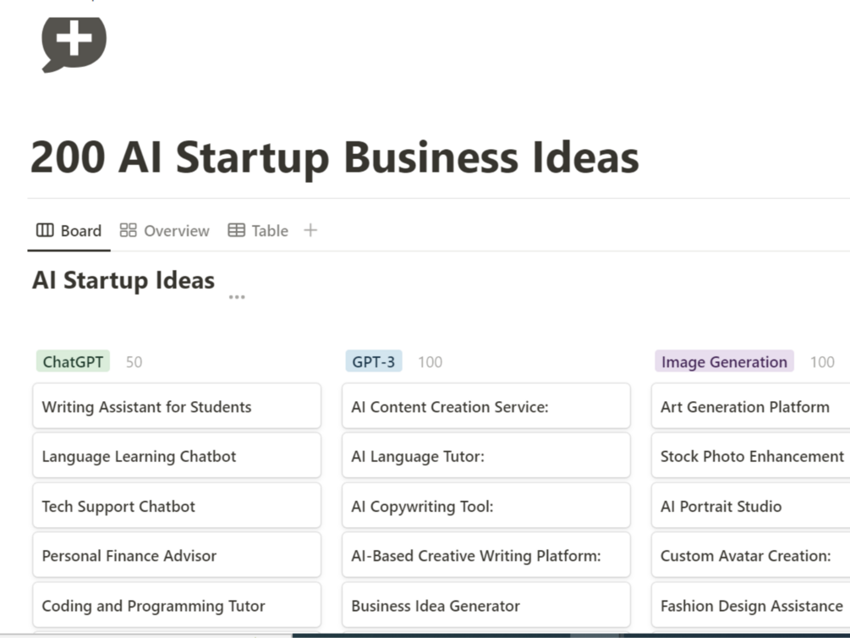Switch to the Overview tab
850x638 pixels.
pyautogui.click(x=165, y=230)
